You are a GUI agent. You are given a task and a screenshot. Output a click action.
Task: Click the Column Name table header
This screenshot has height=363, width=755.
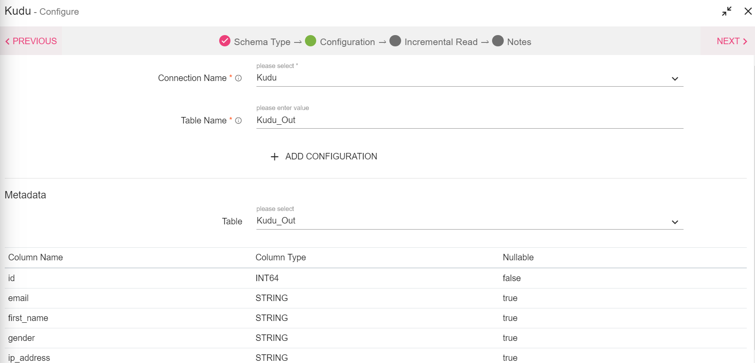(x=36, y=257)
